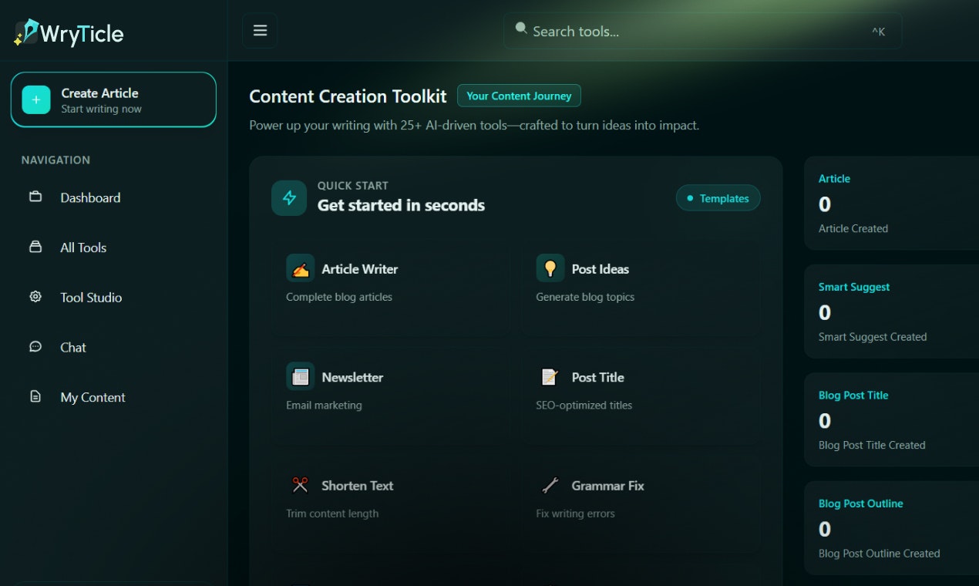This screenshot has height=586, width=979.
Task: Select the Shorten Text scissors icon
Action: coord(300,485)
